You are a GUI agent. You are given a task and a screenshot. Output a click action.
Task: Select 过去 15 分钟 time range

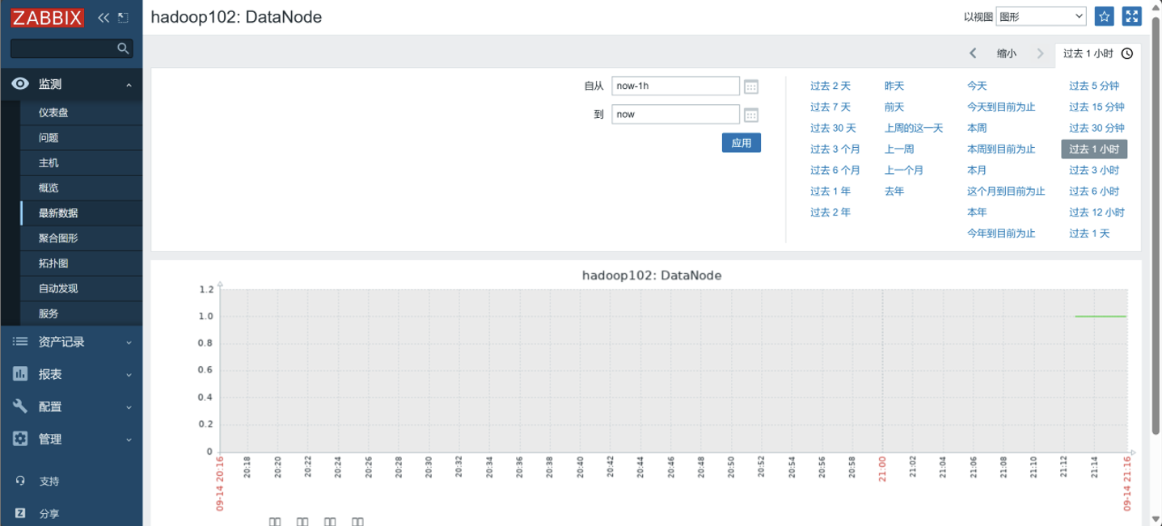[1097, 107]
